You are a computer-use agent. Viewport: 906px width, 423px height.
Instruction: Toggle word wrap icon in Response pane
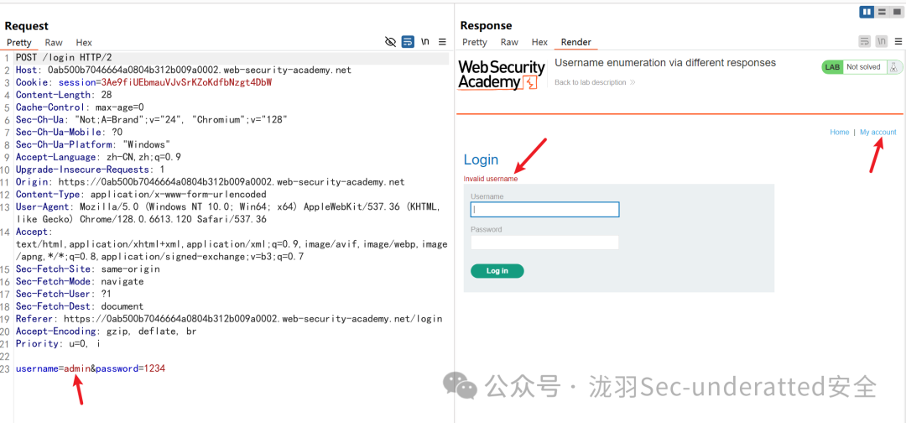(865, 41)
